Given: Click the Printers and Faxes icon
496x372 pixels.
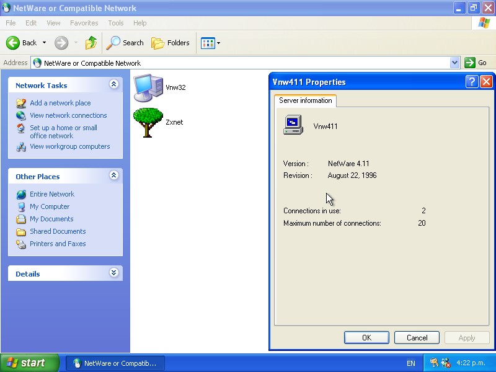Looking at the screenshot, I should coord(21,244).
